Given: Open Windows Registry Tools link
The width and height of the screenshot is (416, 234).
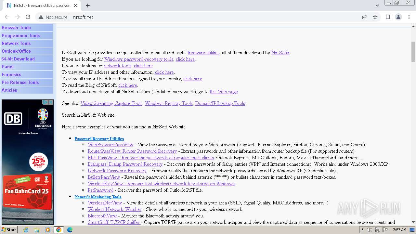Looking at the screenshot, I should 169,103.
